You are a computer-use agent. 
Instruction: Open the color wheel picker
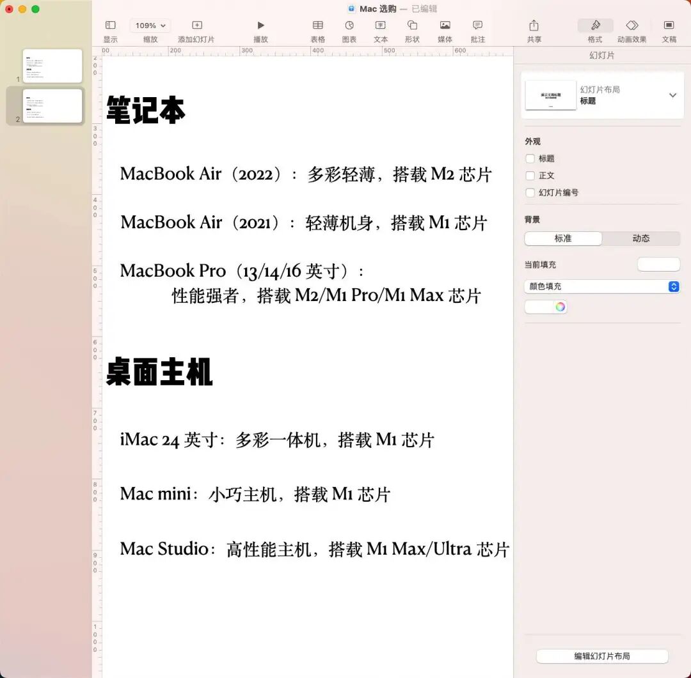coord(560,307)
